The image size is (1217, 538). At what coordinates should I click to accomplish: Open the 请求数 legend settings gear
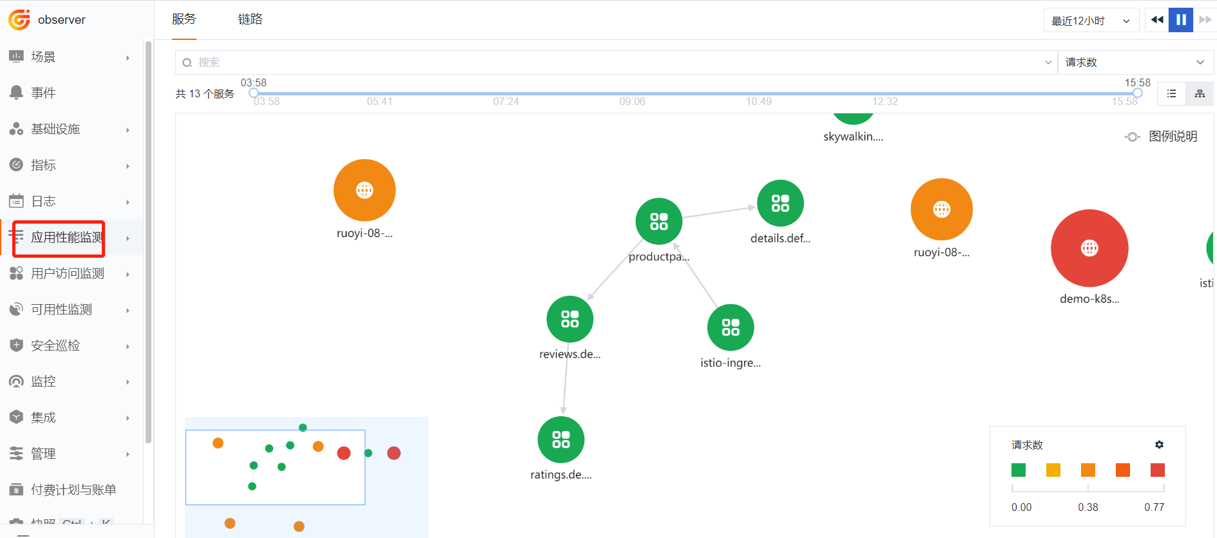pyautogui.click(x=1159, y=445)
